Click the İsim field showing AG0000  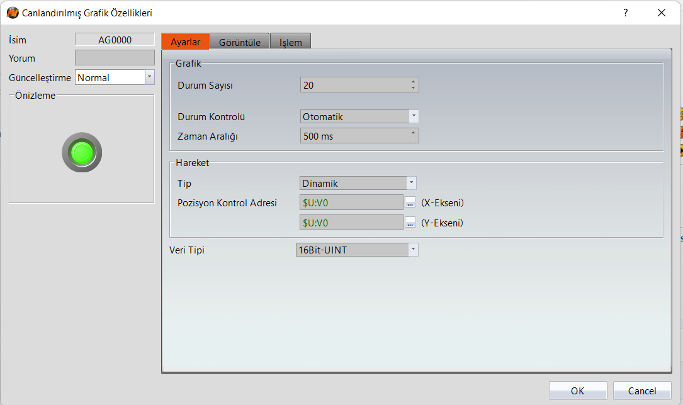coord(115,40)
